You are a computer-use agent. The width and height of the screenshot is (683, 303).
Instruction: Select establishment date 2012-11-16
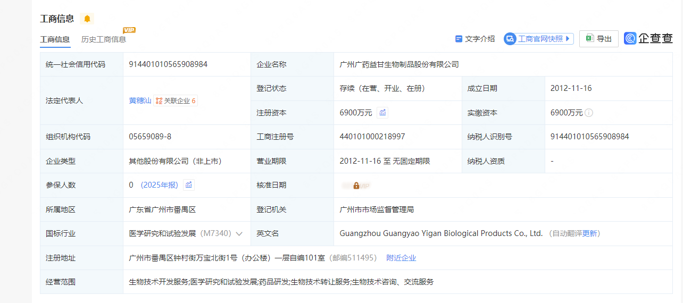[571, 88]
